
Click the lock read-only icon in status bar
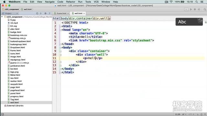coord(198,114)
